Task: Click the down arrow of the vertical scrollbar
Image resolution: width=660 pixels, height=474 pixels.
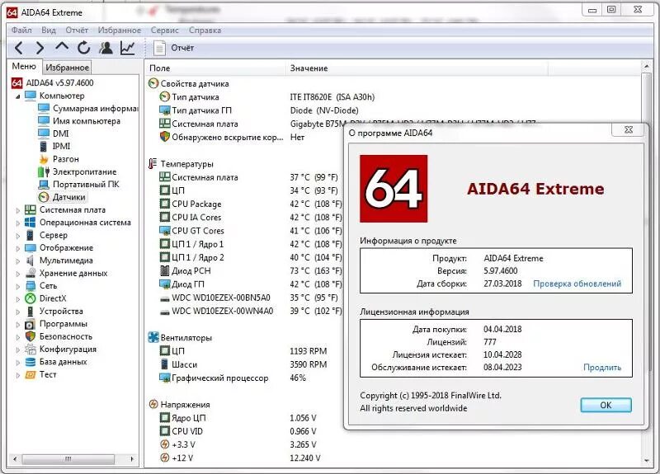Action: point(647,462)
